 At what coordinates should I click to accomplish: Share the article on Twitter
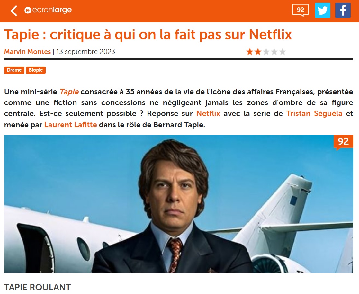tap(323, 10)
